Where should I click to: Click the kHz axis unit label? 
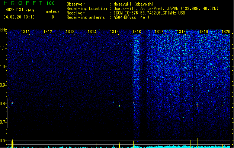pyautogui.click(x=3, y=30)
